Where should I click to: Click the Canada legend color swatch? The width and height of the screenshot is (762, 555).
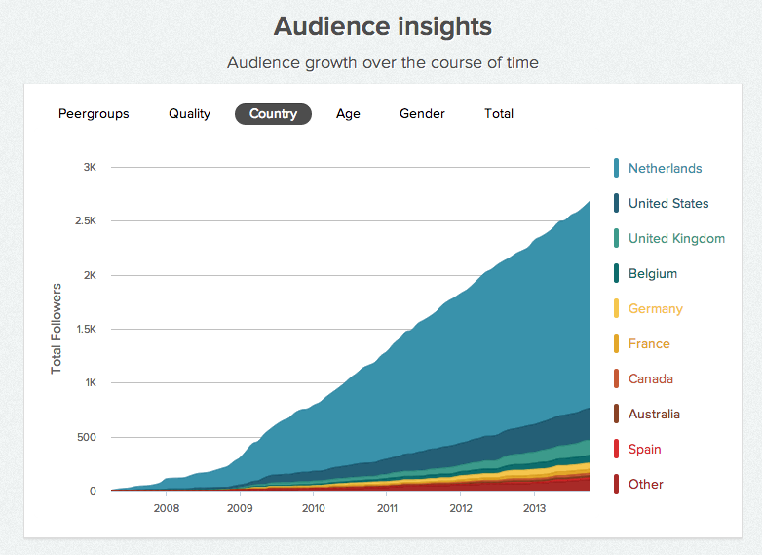point(616,378)
